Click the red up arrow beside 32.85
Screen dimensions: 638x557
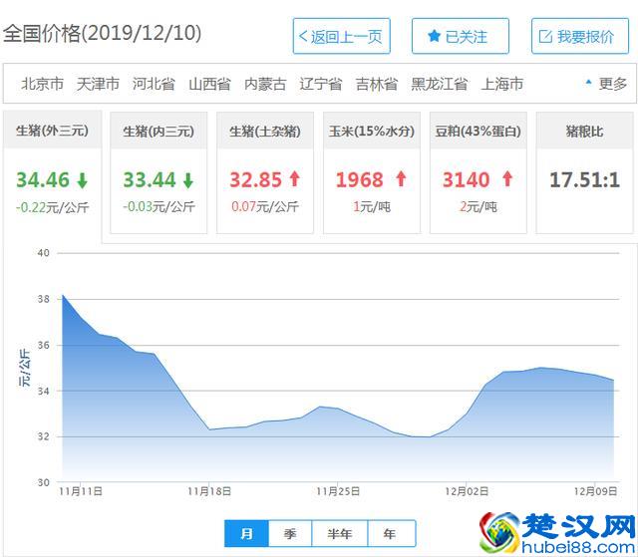click(x=295, y=179)
